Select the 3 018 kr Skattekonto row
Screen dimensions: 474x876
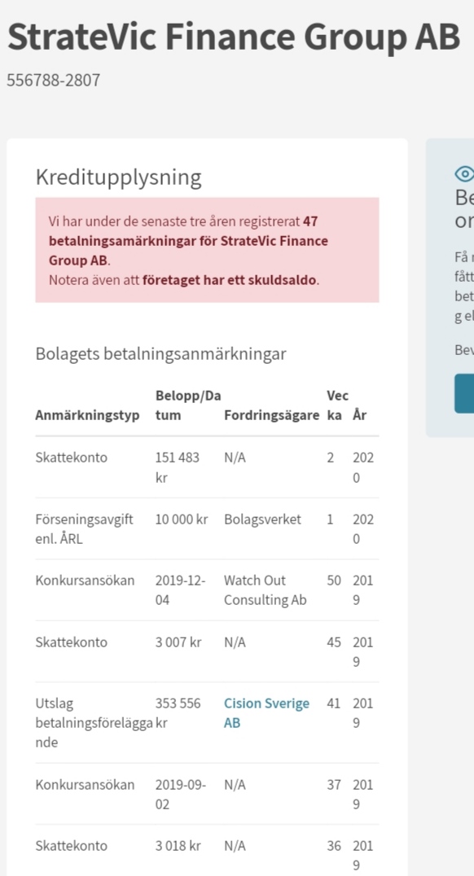pos(207,851)
